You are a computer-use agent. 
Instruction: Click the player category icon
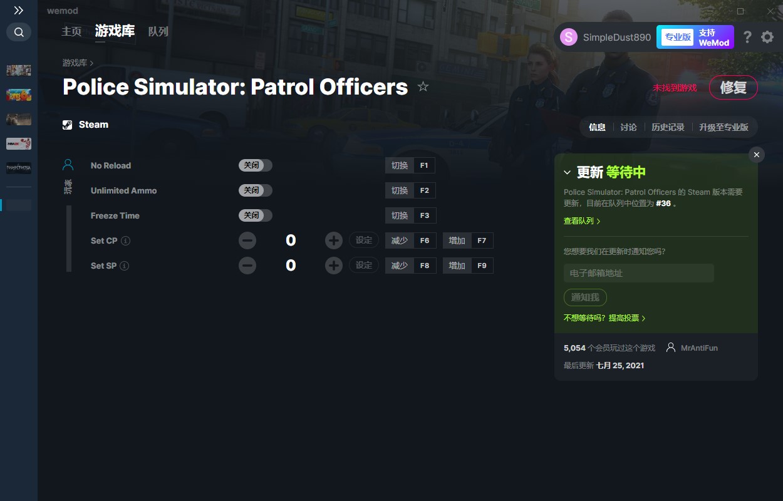68,165
